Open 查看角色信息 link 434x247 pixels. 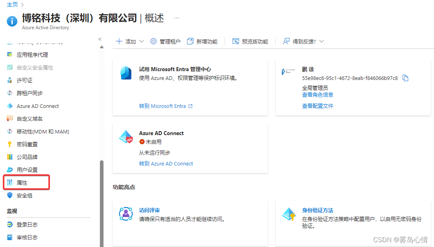(317, 95)
